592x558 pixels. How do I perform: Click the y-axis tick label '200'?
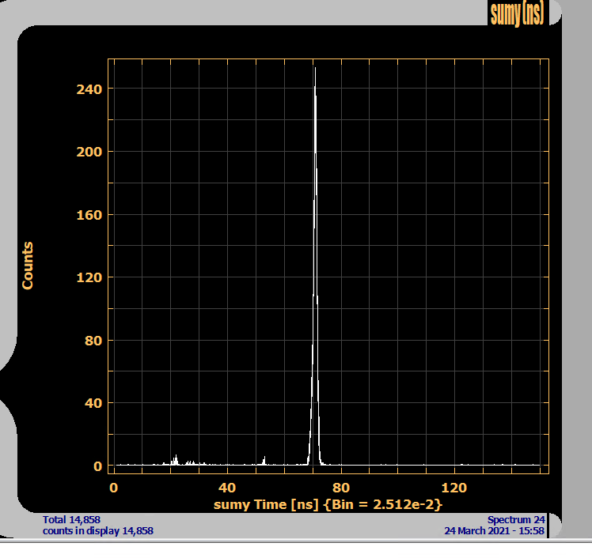(x=89, y=152)
